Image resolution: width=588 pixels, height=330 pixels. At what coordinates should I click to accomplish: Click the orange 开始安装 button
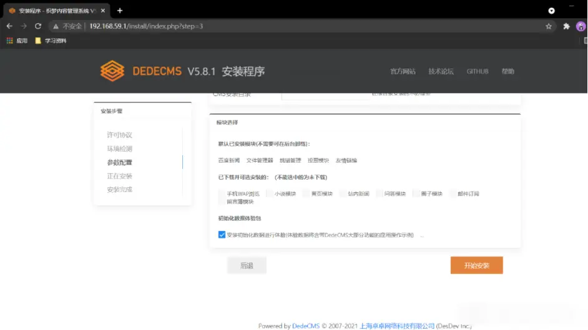pos(477,265)
